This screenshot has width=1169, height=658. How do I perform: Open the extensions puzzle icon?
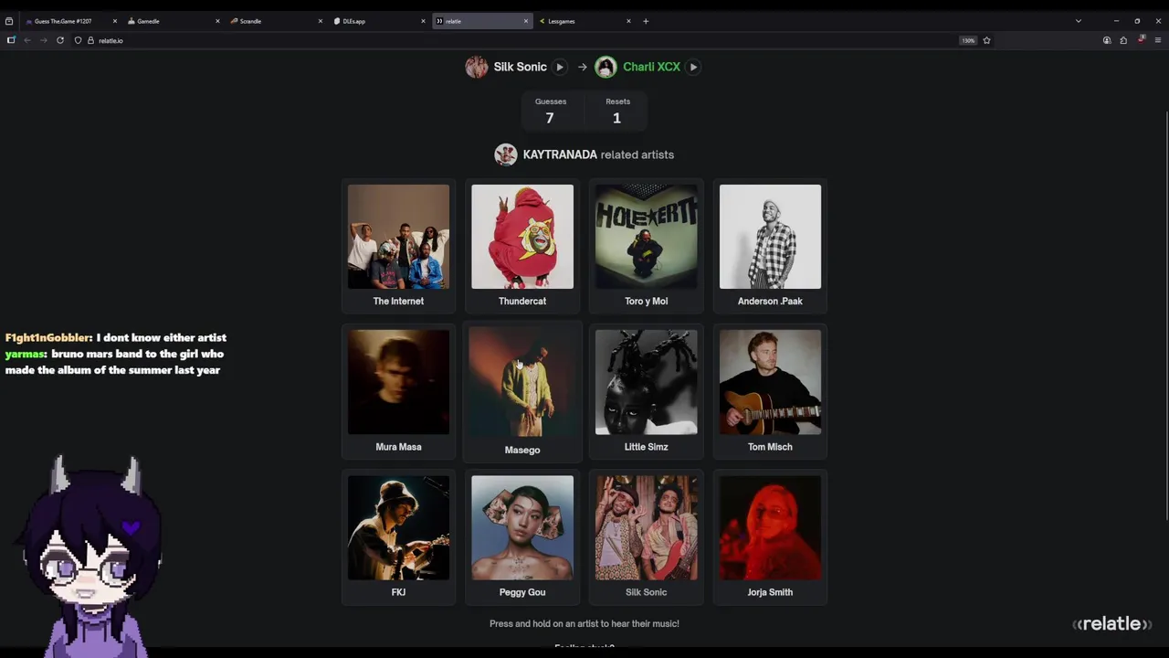pyautogui.click(x=1123, y=40)
